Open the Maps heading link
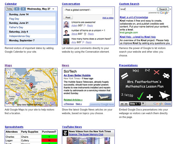Image resolution: width=177 pixels, height=144 pixels. 8,65
